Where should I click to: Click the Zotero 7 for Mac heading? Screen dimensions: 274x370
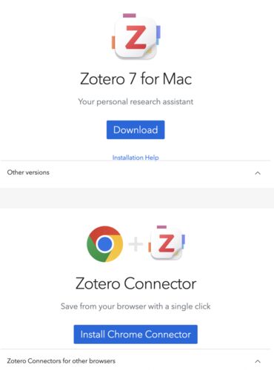[x=136, y=79]
